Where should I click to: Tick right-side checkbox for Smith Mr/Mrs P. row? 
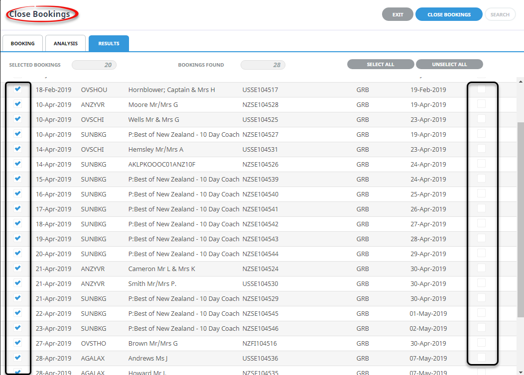[x=481, y=283]
